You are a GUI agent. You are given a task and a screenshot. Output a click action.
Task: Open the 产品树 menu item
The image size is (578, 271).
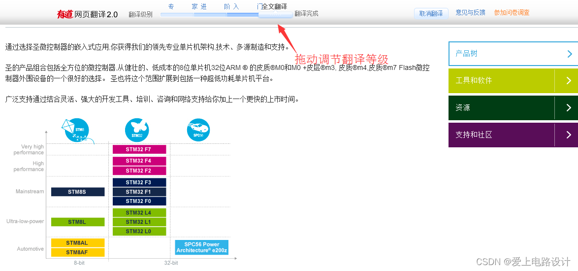[x=513, y=54]
